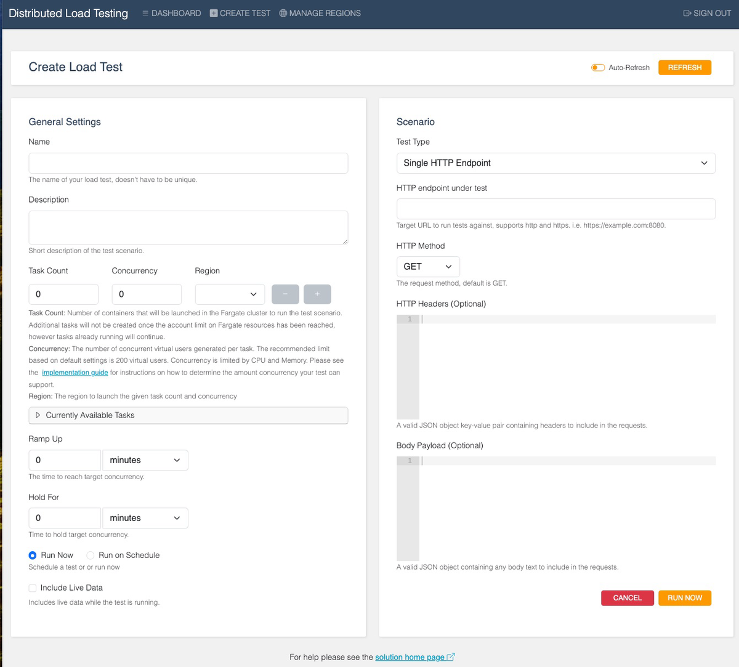
Task: Open the Ramp Up time units dropdown
Action: pyautogui.click(x=145, y=459)
